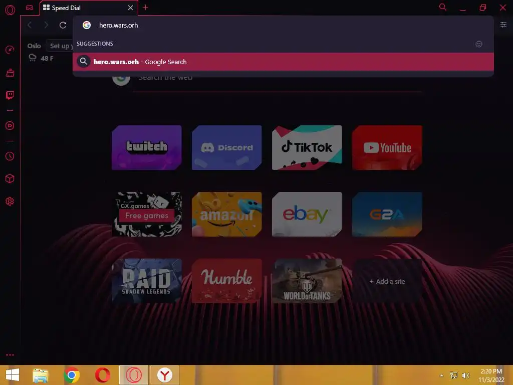Open G2A speed dial tile

pyautogui.click(x=387, y=215)
